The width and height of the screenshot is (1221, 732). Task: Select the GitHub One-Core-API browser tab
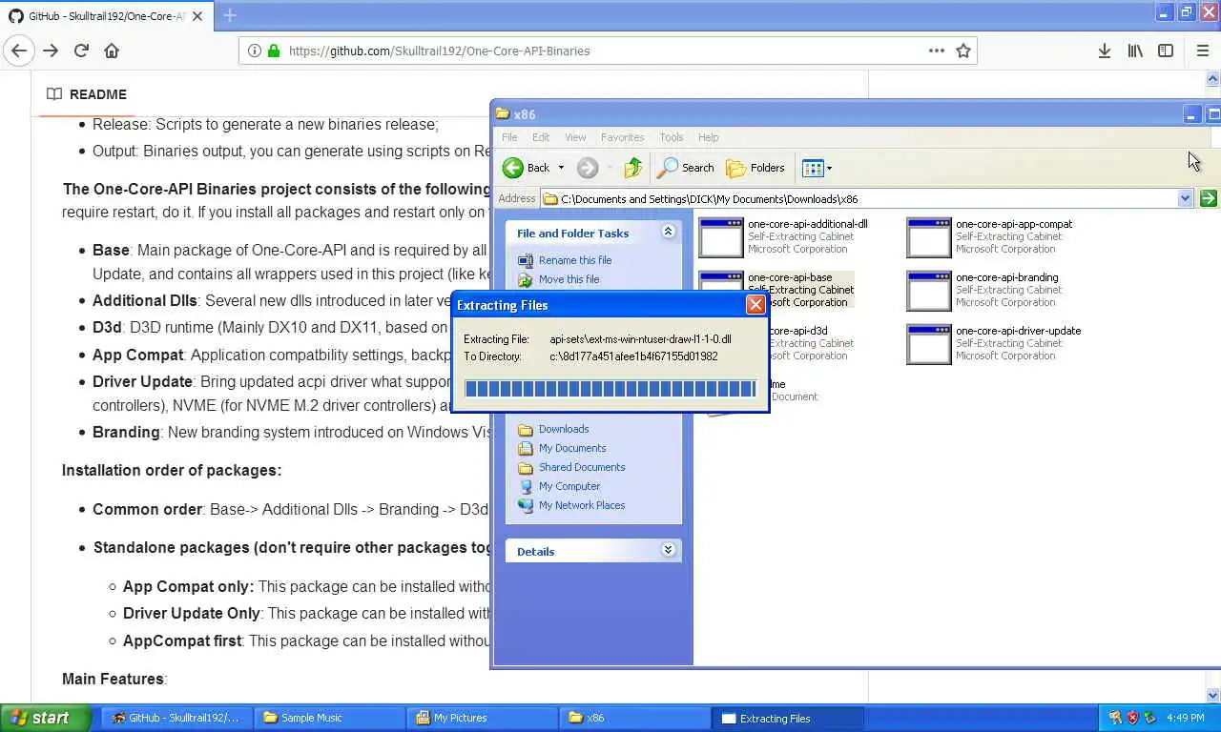[107, 15]
